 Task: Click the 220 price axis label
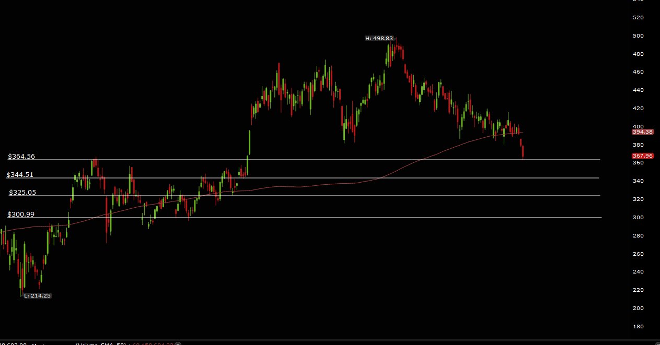tap(638, 290)
